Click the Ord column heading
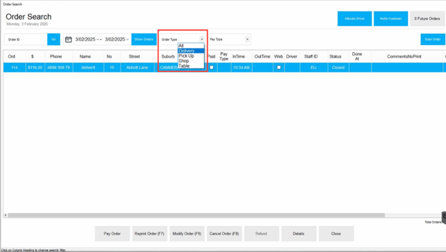Viewport: 446px width, 252px height. click(11, 57)
